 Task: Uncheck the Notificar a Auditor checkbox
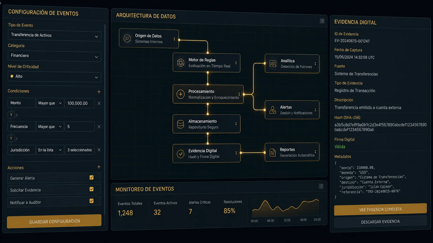pyautogui.click(x=91, y=201)
